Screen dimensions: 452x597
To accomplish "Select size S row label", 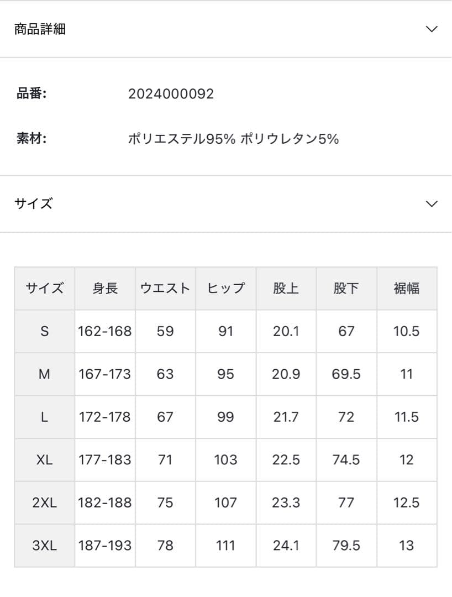I will point(44,331).
